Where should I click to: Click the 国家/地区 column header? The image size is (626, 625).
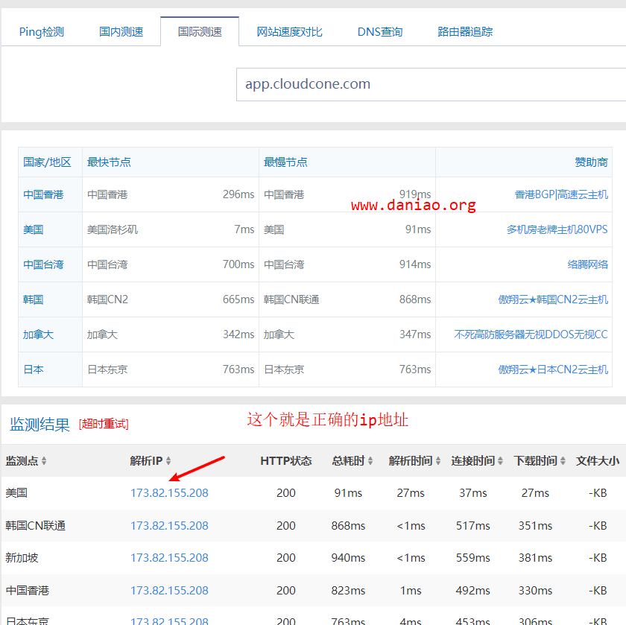[x=47, y=162]
